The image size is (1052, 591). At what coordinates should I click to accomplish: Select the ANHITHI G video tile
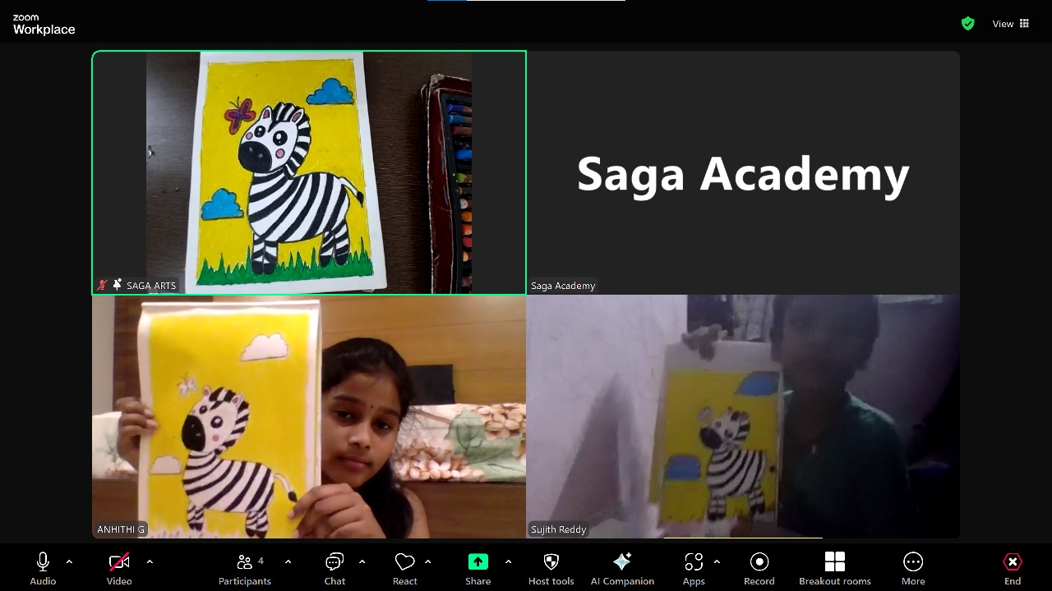309,416
